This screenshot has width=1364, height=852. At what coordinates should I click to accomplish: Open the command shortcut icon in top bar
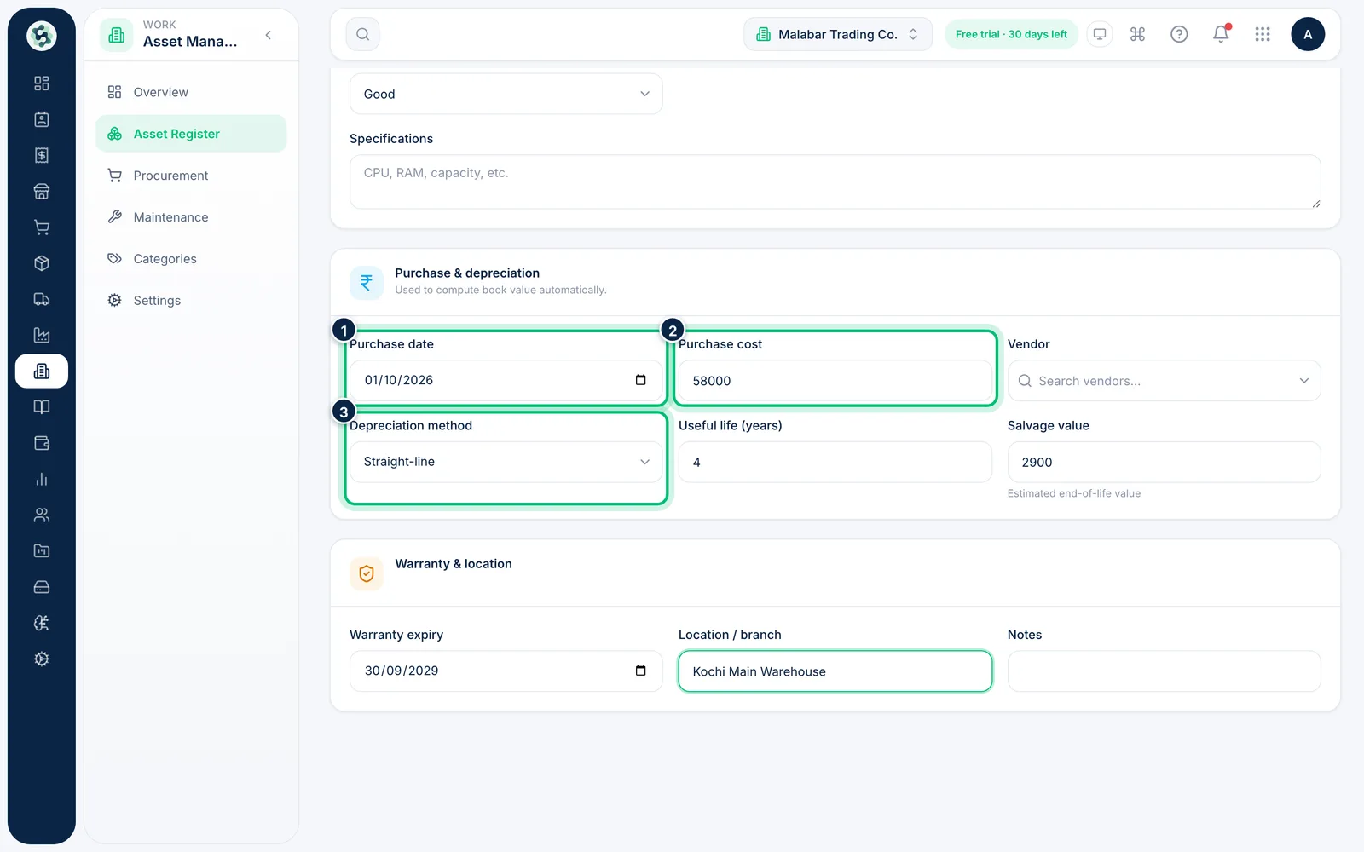coord(1137,34)
